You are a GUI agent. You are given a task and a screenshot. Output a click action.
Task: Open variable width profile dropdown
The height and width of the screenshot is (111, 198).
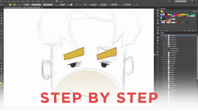[x=41, y=5]
